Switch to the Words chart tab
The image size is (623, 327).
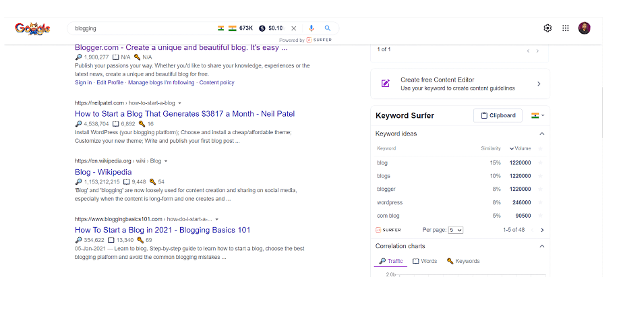[425, 261]
